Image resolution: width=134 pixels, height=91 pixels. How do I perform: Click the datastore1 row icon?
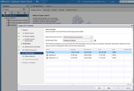47,55
